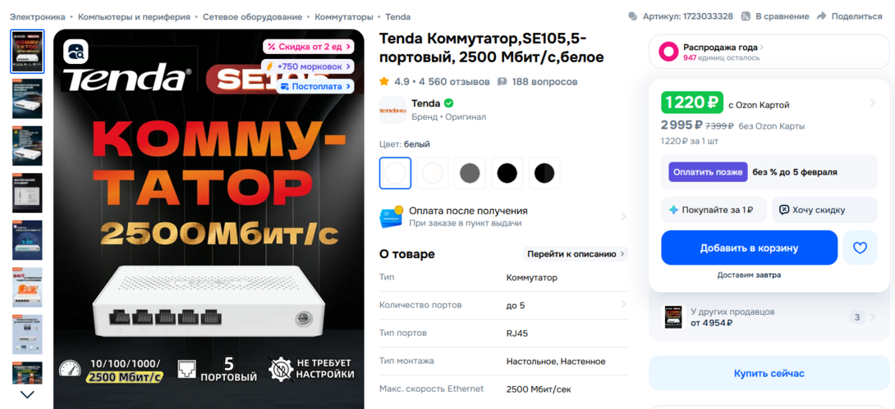Click the 188 вопросов chat icon
This screenshot has height=409, width=895.
coord(503,81)
